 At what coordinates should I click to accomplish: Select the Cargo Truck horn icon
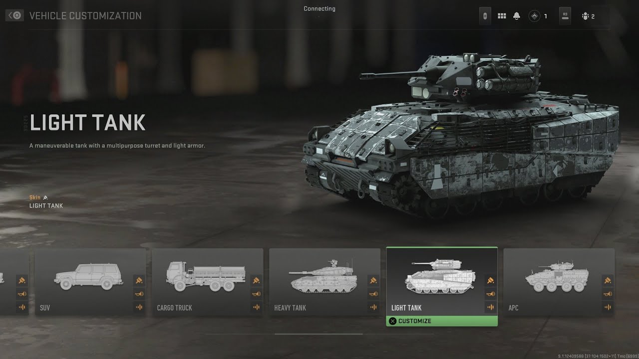[x=256, y=294]
